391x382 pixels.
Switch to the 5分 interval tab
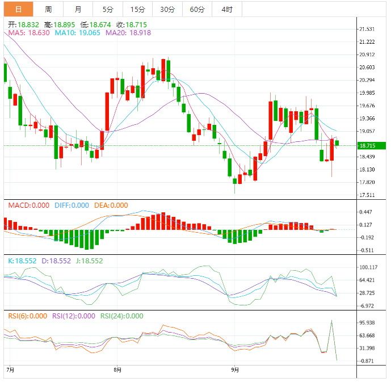[108, 9]
